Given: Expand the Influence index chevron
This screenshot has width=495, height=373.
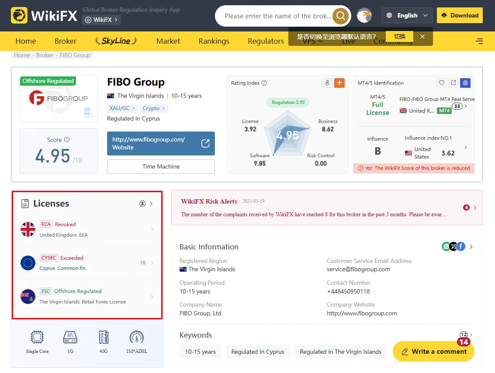Looking at the screenshot, I should (466, 147).
